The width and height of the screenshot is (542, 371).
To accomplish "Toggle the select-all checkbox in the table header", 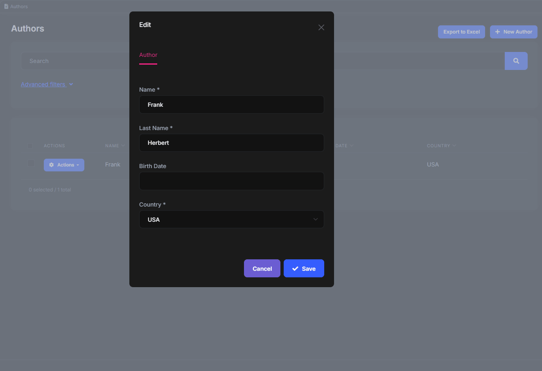I will click(x=30, y=146).
